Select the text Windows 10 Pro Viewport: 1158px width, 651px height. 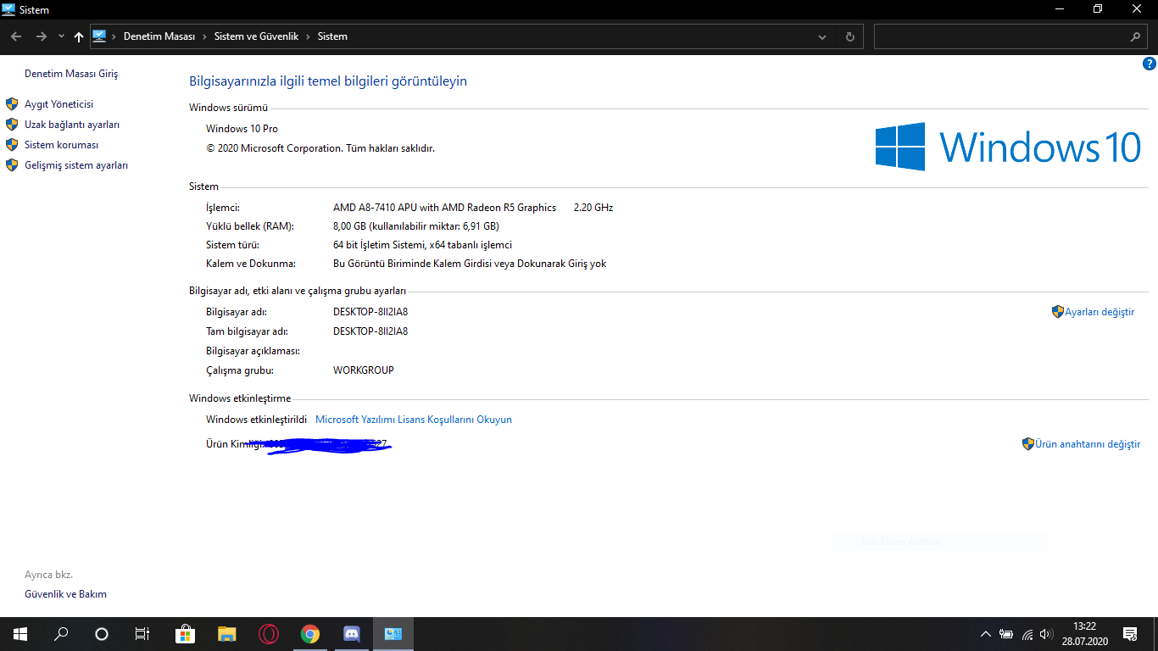point(242,129)
